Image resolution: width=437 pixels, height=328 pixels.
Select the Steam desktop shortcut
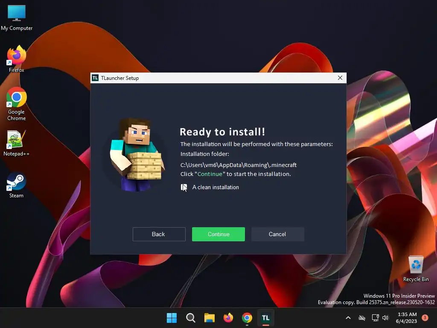[16, 185]
